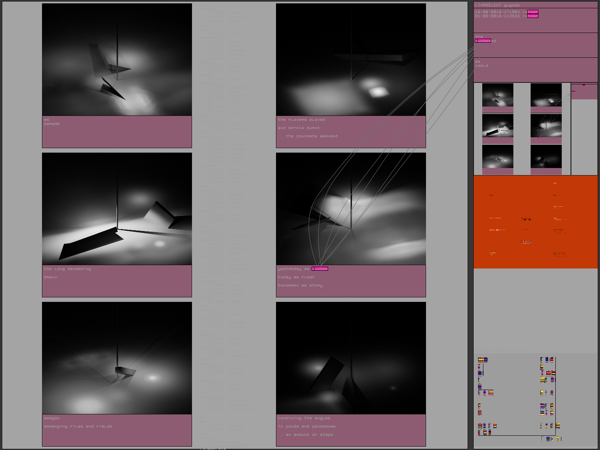The image size is (600, 450).
Task: Choose the bottom-left navigator thumbnail
Action: pyautogui.click(x=498, y=157)
